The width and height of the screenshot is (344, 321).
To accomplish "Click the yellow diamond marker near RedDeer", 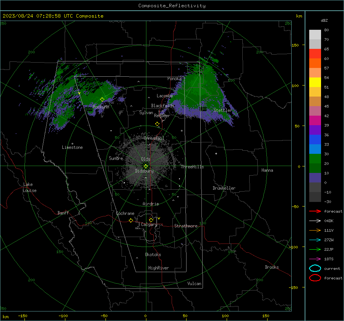I will point(157,124).
